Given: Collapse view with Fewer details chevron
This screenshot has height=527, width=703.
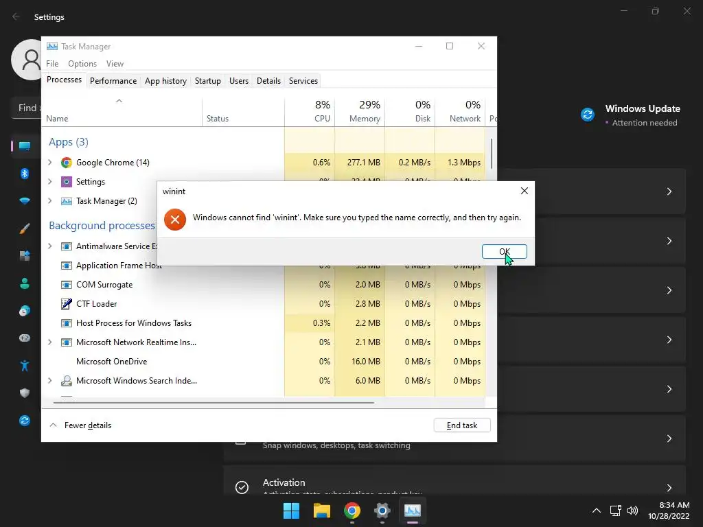Looking at the screenshot, I should pos(53,425).
